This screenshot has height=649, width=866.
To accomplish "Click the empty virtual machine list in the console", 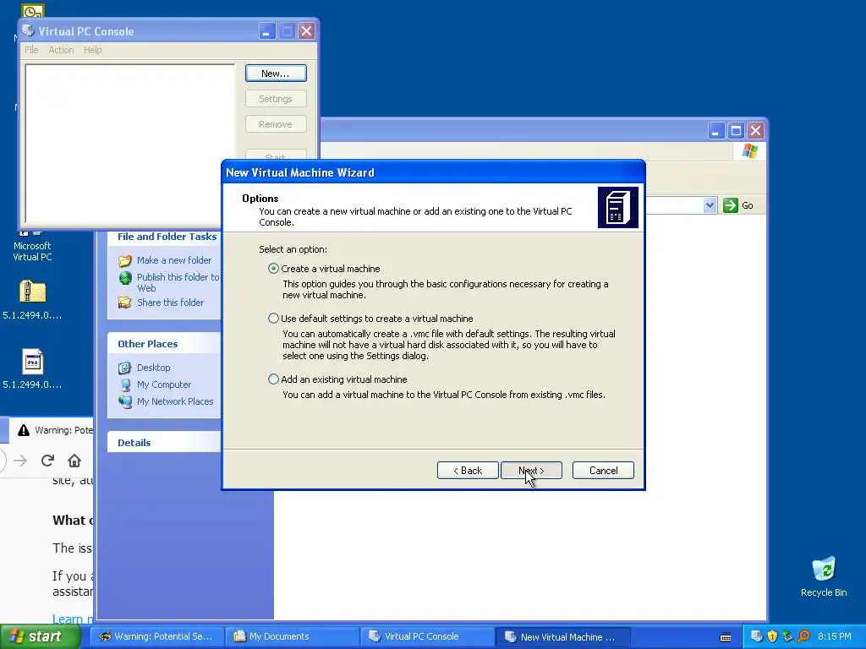I will click(129, 144).
